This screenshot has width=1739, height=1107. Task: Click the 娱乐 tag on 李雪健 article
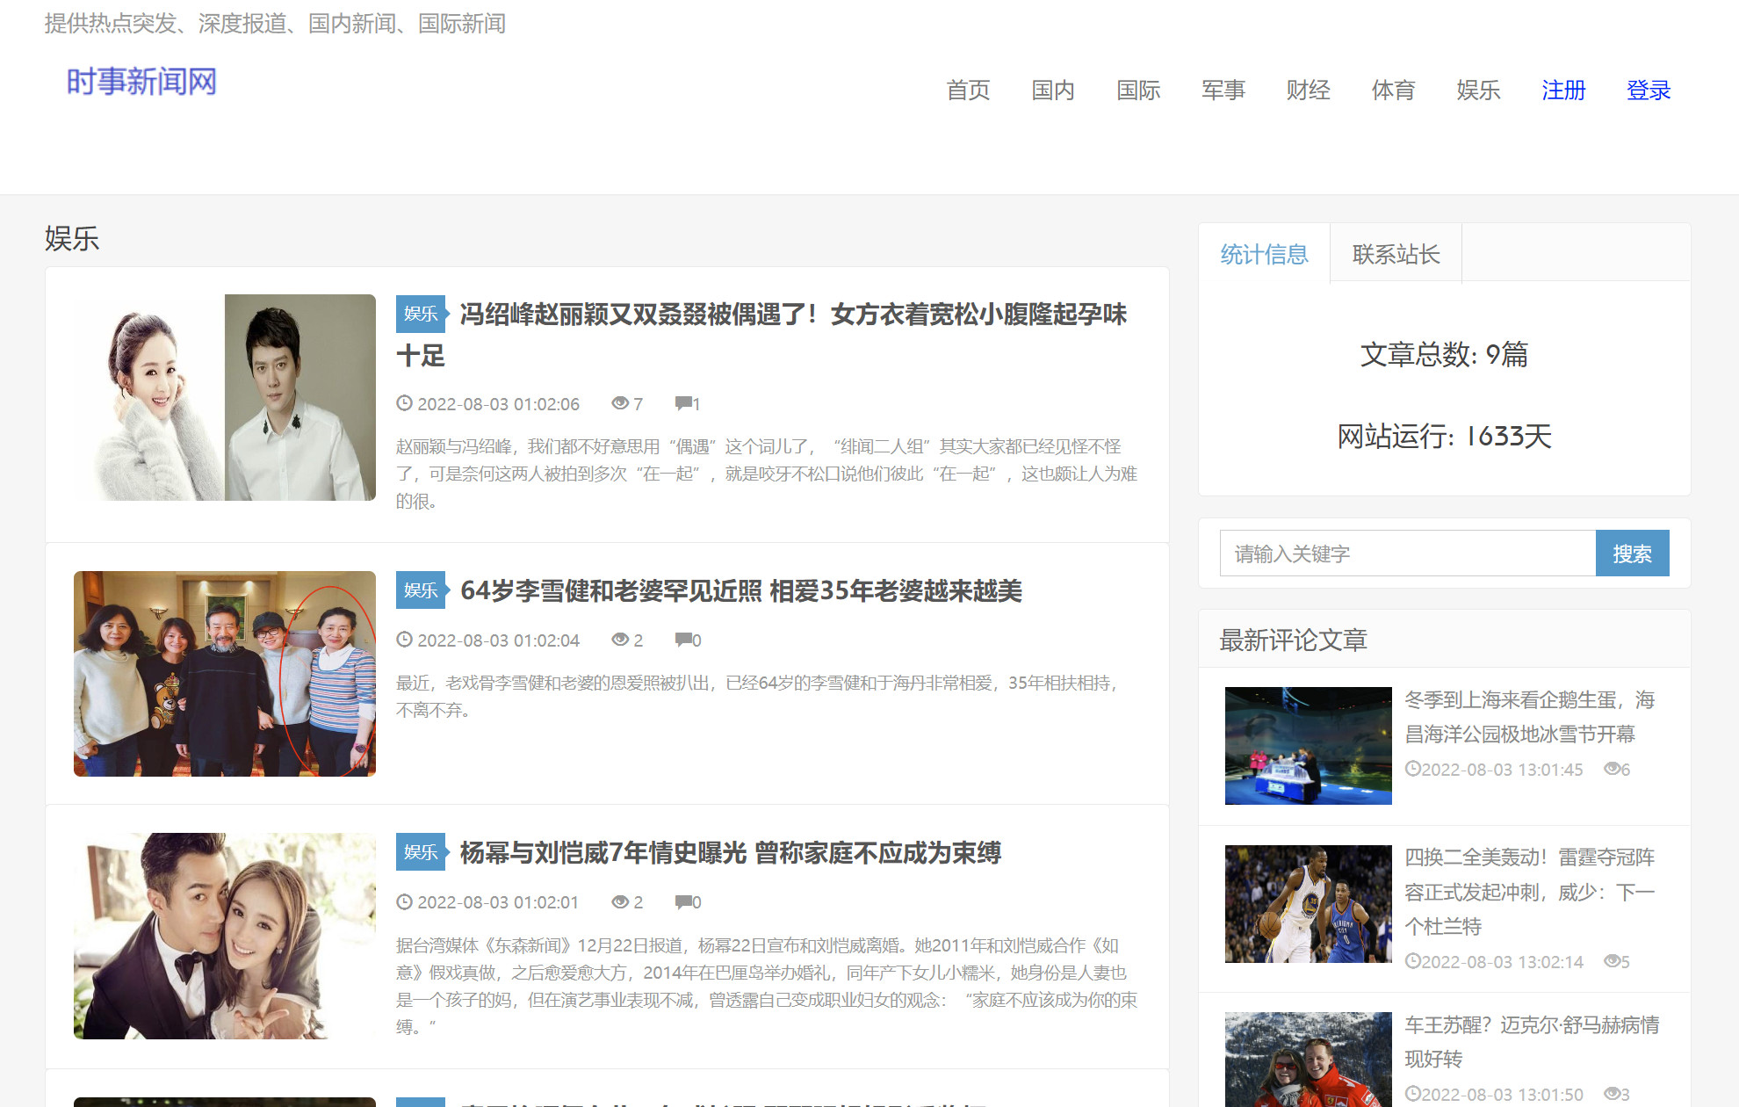click(421, 590)
